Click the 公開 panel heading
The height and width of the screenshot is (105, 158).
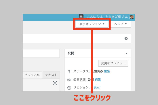pos(71,53)
